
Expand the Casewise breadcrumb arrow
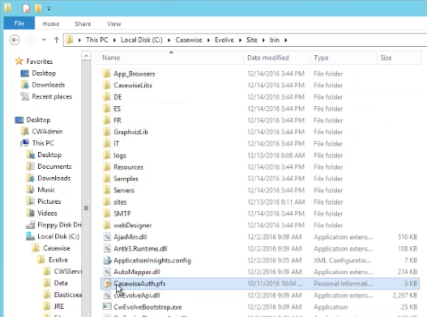(x=208, y=40)
